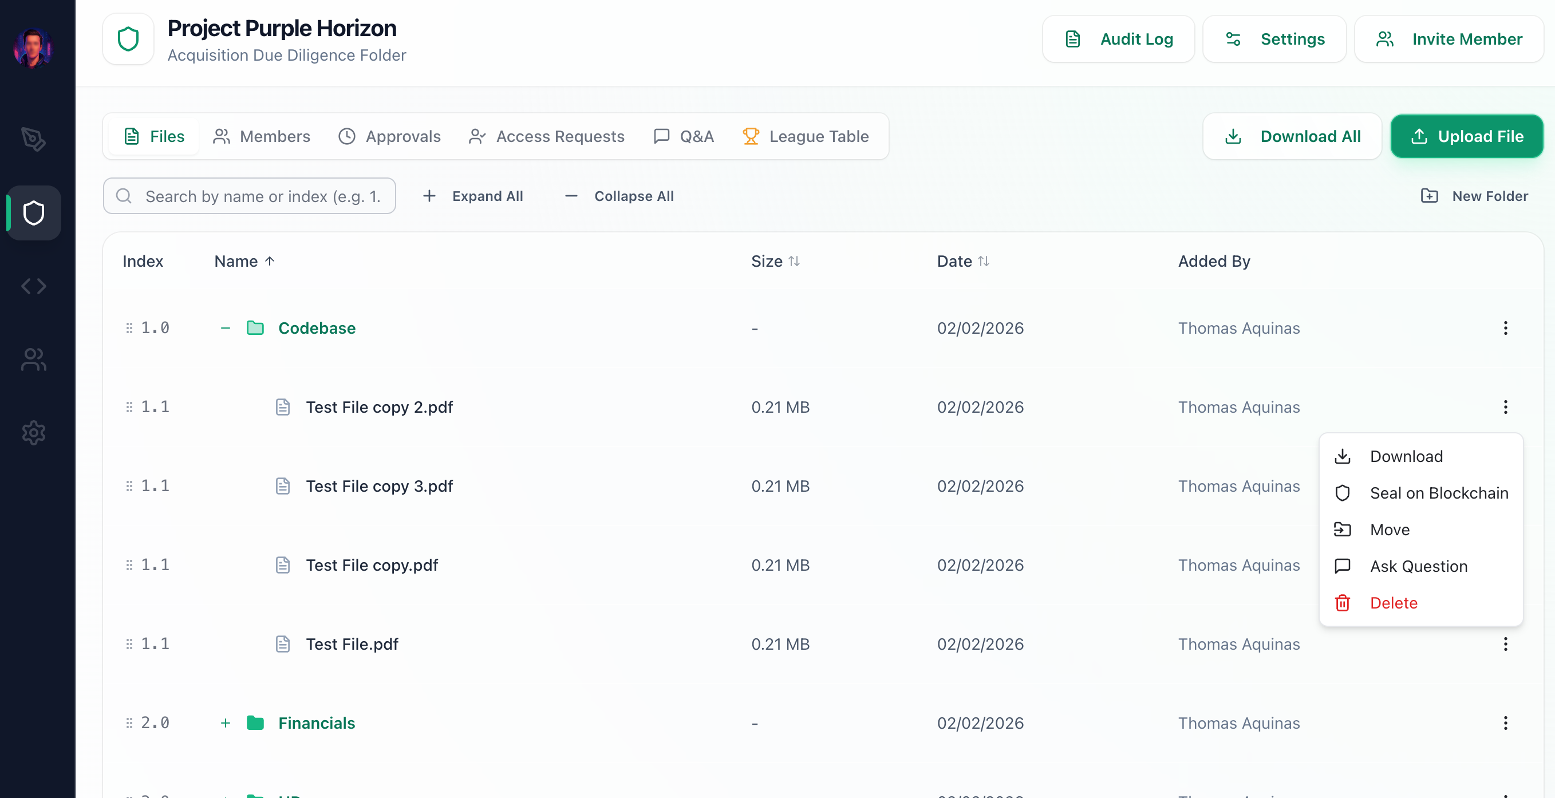1555x798 pixels.
Task: Open sidebar settings gear icon
Action: (x=33, y=432)
